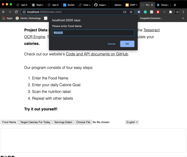Click the profile avatar icon
The width and height of the screenshot is (187, 157).
click(x=177, y=12)
